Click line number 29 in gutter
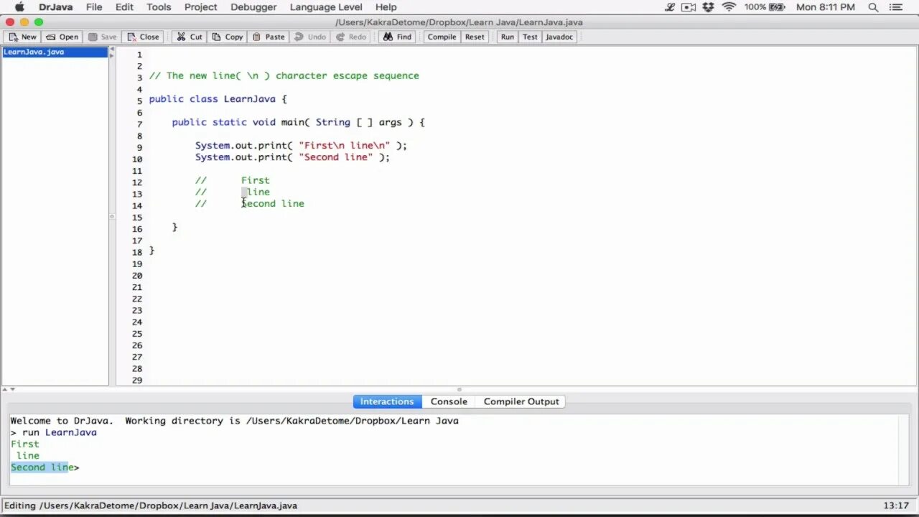 tap(137, 380)
